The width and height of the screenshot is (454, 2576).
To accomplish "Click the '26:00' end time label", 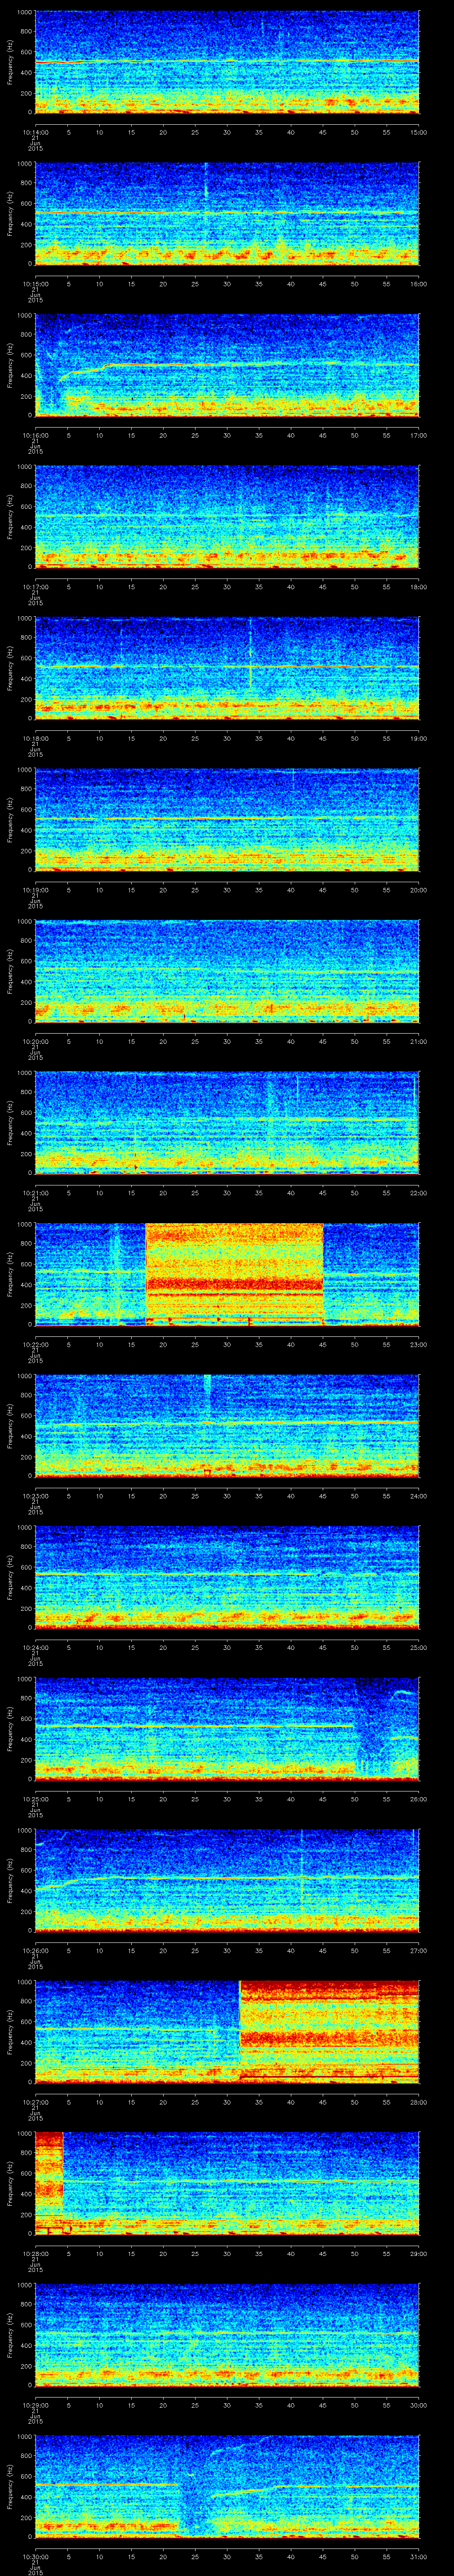I will click(x=418, y=1798).
